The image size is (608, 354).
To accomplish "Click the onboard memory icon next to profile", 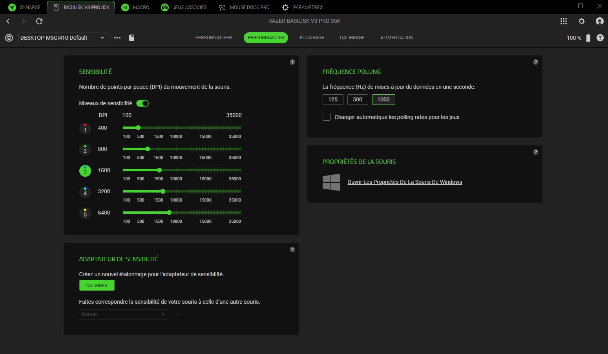I will [x=131, y=38].
